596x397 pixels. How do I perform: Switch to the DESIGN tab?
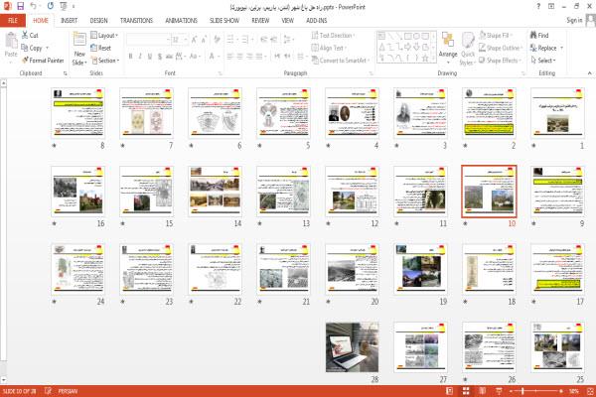(98, 20)
